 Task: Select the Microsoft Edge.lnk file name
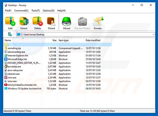17,59
